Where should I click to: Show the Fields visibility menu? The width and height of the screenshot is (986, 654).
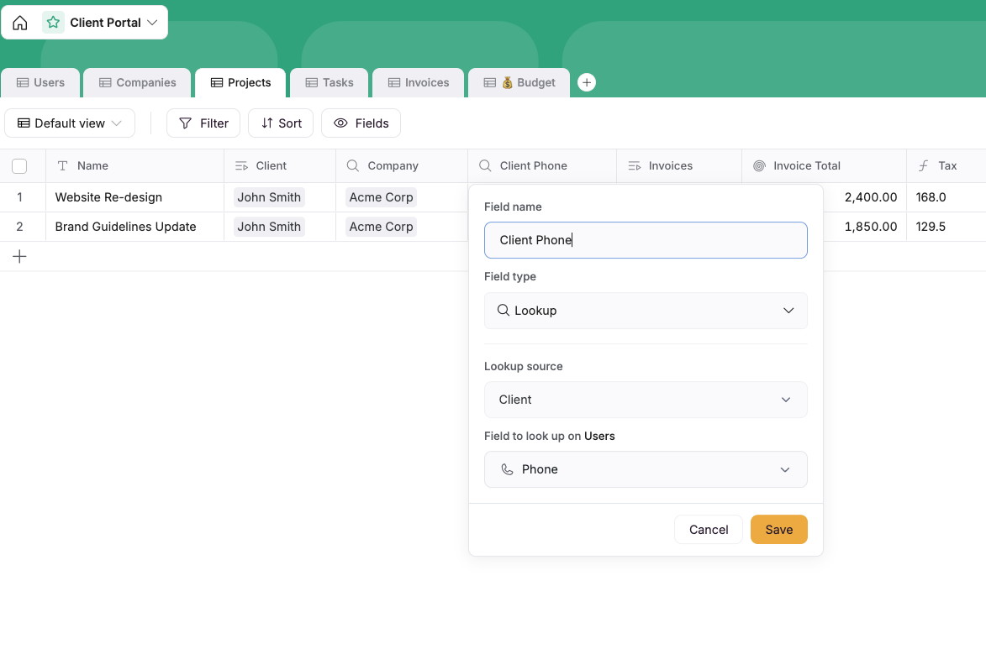coord(361,123)
